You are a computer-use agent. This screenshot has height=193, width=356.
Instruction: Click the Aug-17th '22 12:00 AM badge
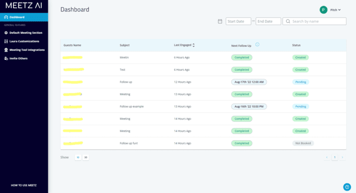click(x=249, y=82)
